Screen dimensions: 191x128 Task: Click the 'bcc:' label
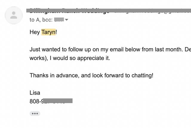click(x=47, y=20)
